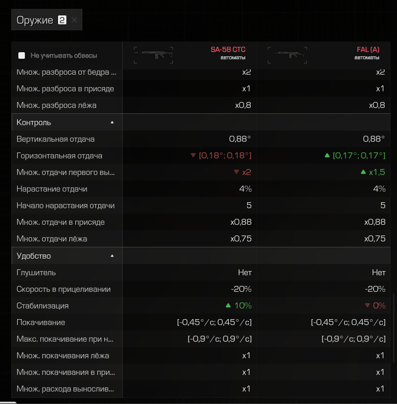Click the FAL first-shot multiplier x1,5 value

tap(377, 172)
